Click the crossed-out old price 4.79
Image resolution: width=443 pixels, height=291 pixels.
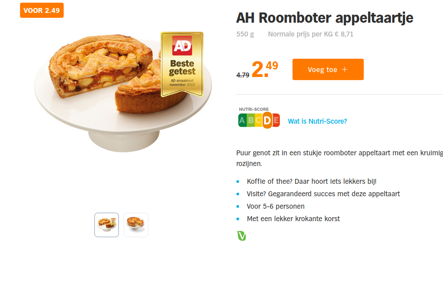pos(243,75)
